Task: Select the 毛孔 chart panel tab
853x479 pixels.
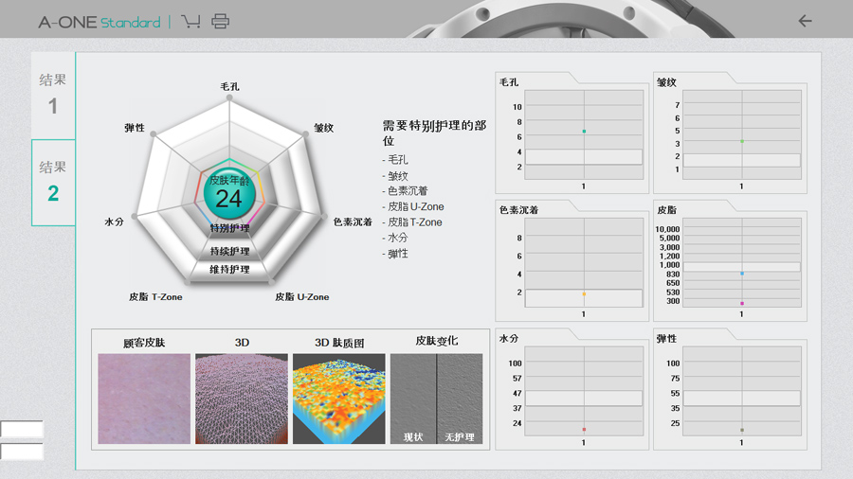Action: pos(531,82)
